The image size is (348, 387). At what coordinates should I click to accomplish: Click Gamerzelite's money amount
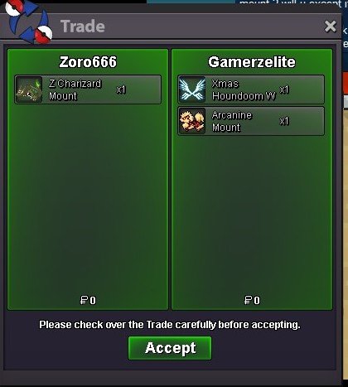[x=252, y=300]
